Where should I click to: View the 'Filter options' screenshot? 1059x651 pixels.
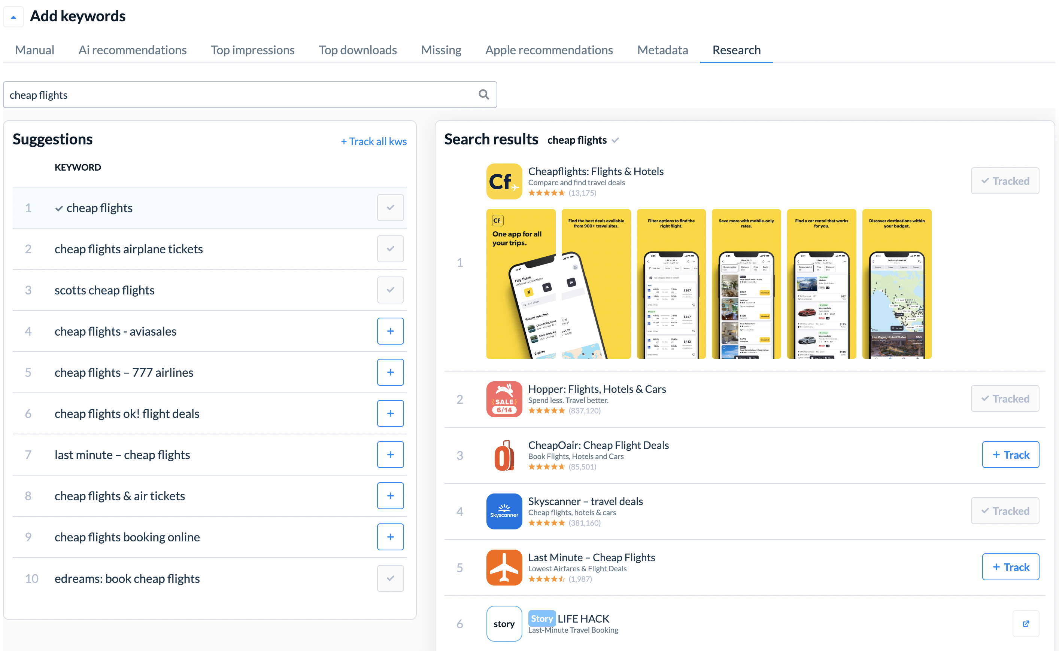(x=671, y=284)
